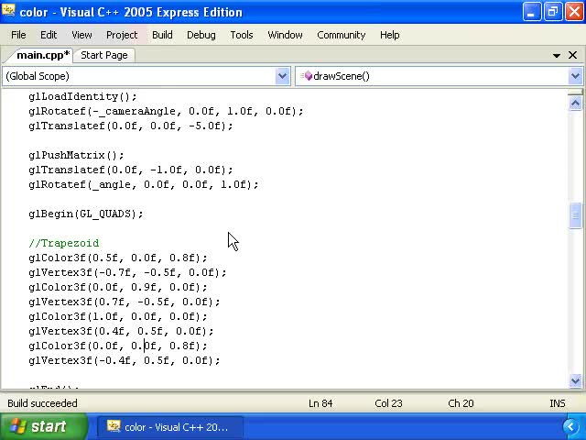Open the File menu
Viewport: 586px width, 440px height.
pyautogui.click(x=18, y=35)
